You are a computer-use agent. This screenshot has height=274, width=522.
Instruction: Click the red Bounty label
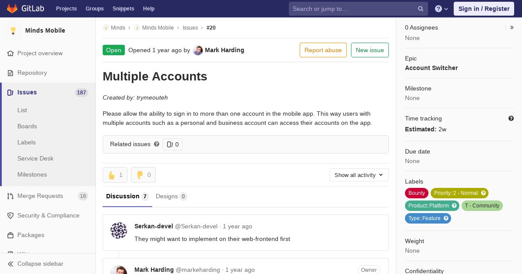[416, 193]
